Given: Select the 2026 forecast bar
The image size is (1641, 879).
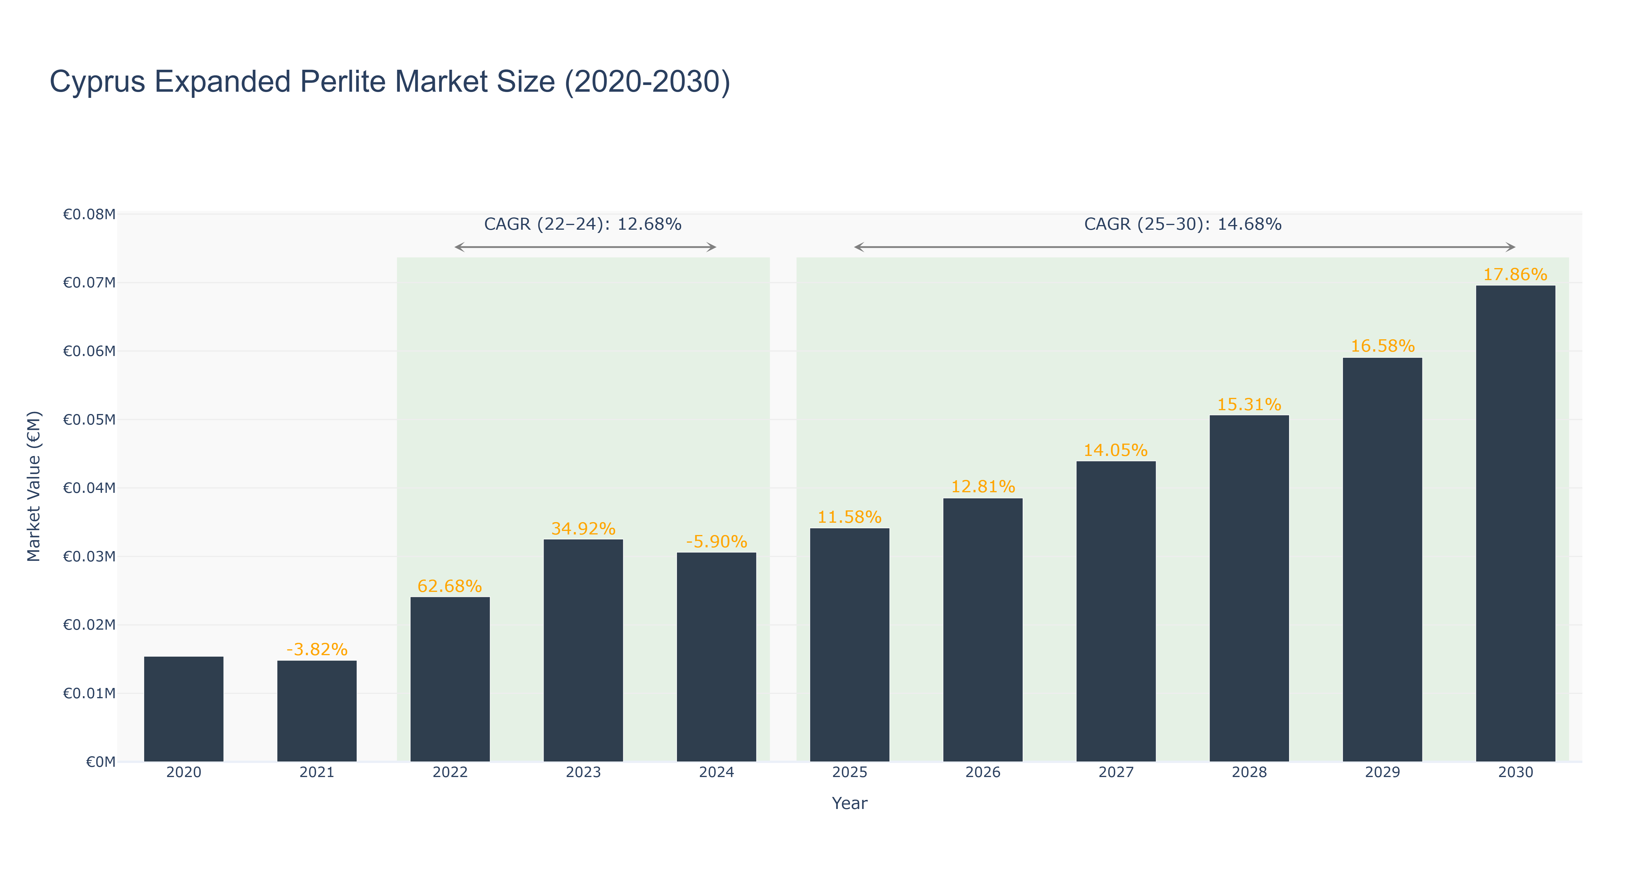Looking at the screenshot, I should pos(982,630).
